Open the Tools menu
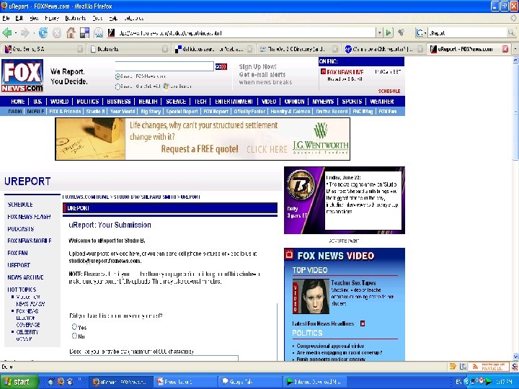The height and width of the screenshot is (389, 519). 97,18
